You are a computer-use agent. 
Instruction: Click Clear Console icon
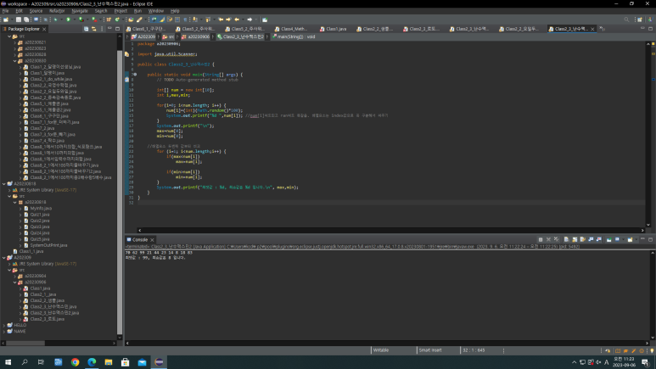[x=567, y=240]
